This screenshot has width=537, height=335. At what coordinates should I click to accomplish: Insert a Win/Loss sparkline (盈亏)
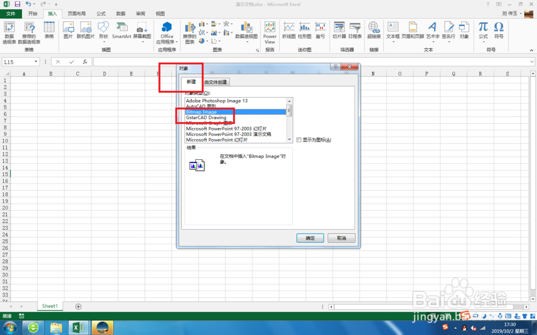[x=320, y=30]
